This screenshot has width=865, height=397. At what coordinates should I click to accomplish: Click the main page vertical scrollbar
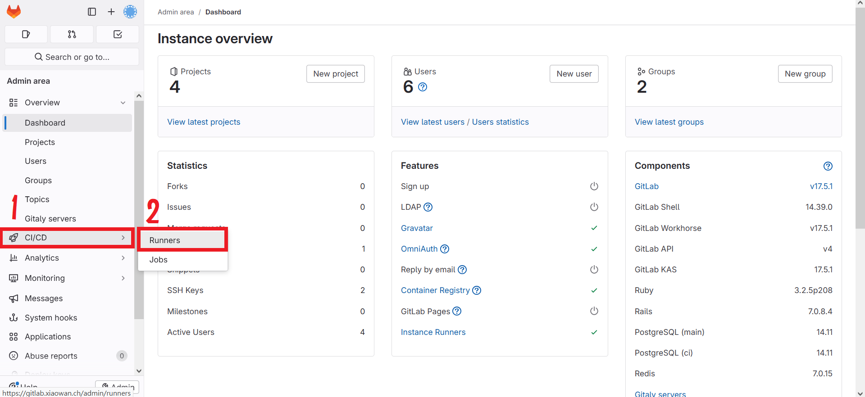[x=860, y=117]
